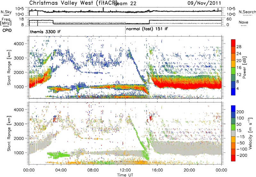Click the noise spike near 09:00 in N.Sky panel

(103, 10)
